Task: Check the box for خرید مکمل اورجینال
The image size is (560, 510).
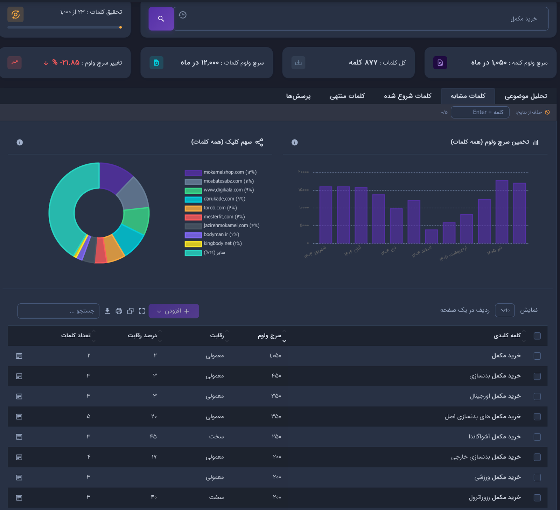Action: pyautogui.click(x=537, y=396)
